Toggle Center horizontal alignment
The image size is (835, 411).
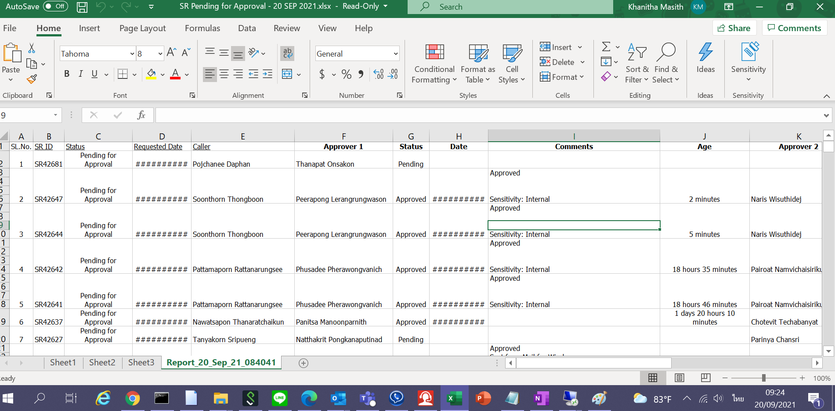point(224,74)
